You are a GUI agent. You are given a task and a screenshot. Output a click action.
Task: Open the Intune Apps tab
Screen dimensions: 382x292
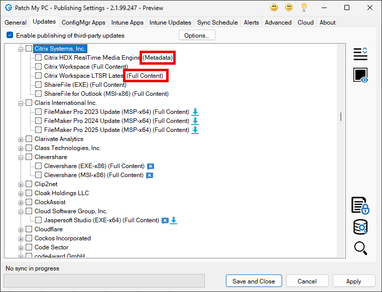(x=127, y=23)
